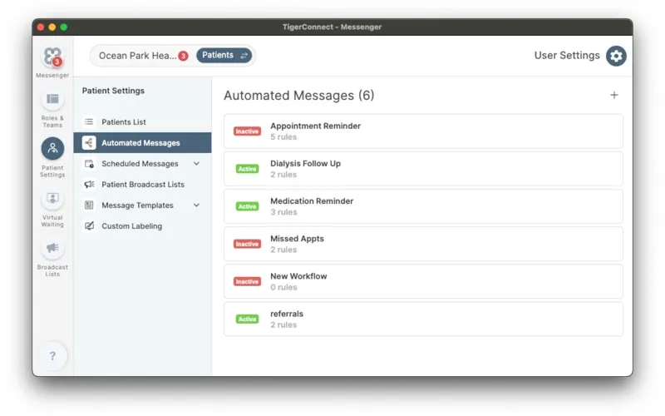Open Patient Broadcast Lists menu item
Screen dimensions: 665x416
pos(142,184)
